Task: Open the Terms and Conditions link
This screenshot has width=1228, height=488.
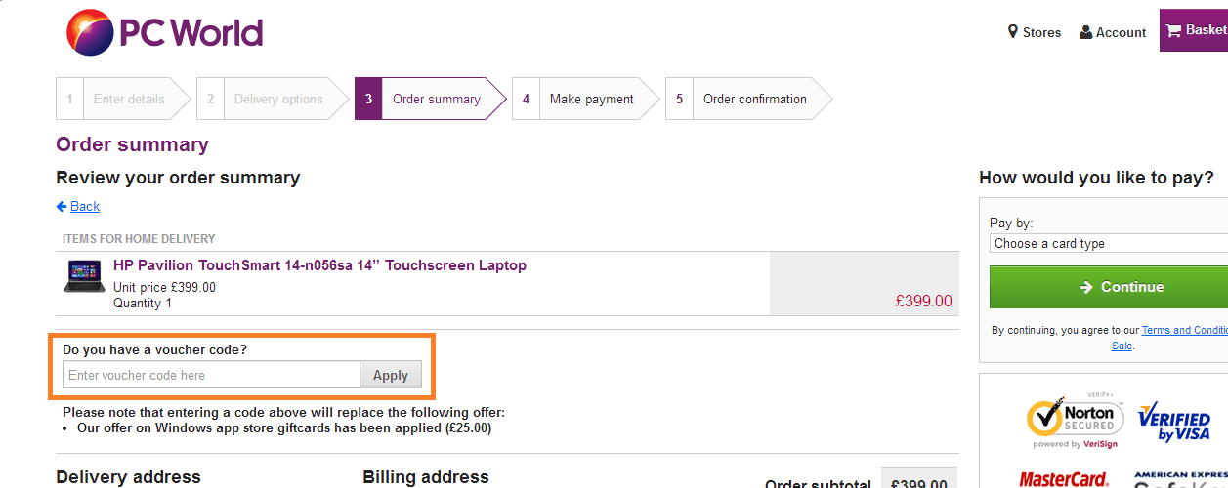Action: coord(1184,330)
